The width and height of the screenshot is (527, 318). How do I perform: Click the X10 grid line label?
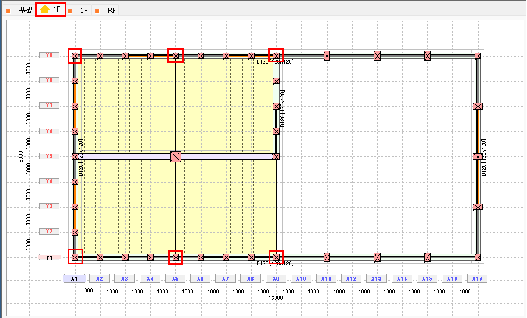[301, 279]
